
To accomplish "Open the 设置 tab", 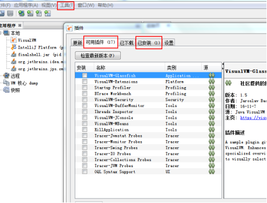I will pos(169,43).
